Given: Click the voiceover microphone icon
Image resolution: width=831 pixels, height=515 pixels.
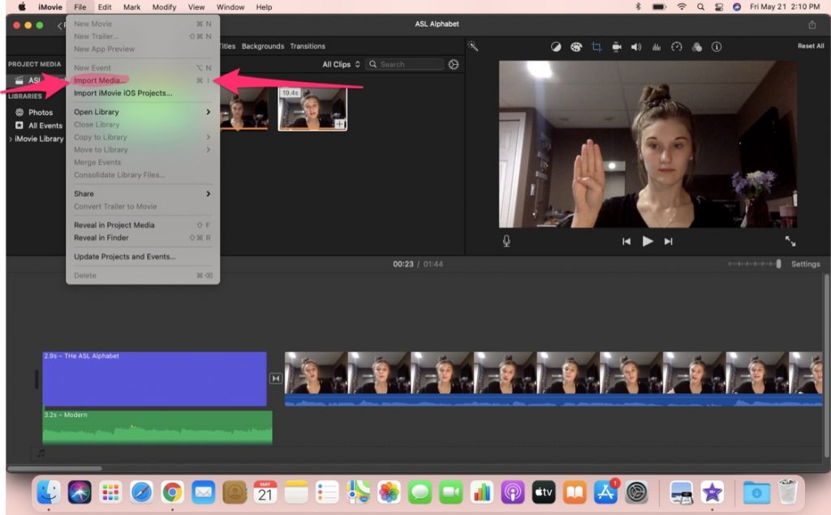Looking at the screenshot, I should coord(506,241).
